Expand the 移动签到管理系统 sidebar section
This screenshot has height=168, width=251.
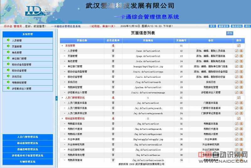28,143
